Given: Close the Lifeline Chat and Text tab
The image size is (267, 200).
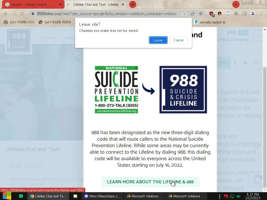Looking at the screenshot, I should click(123, 5).
